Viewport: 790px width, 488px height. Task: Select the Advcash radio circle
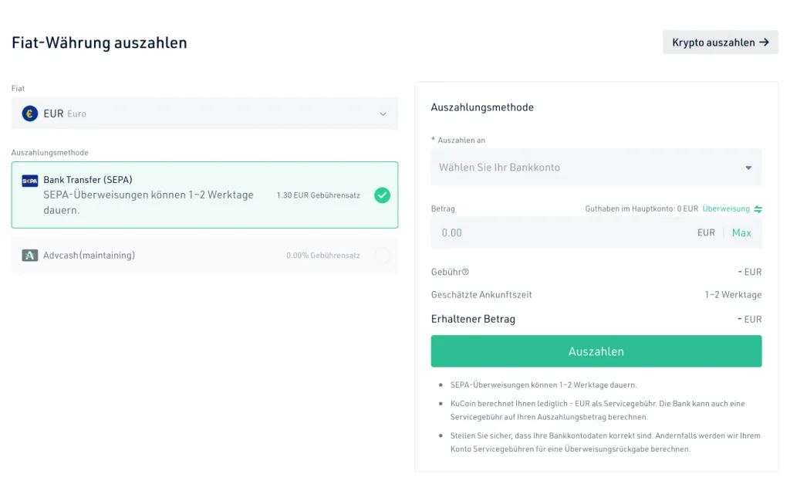tap(382, 256)
